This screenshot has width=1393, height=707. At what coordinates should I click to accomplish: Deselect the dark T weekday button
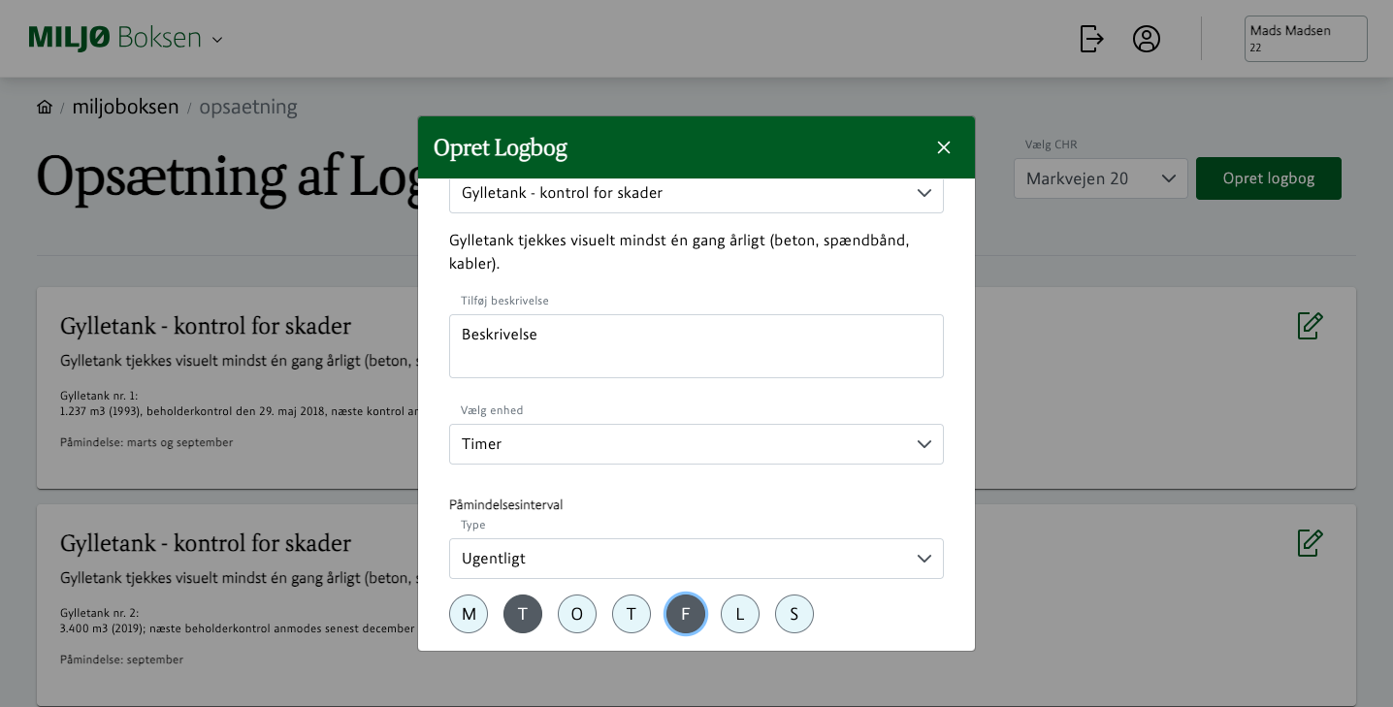point(523,614)
